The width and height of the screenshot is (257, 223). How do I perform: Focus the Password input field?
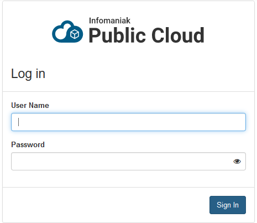click(128, 162)
